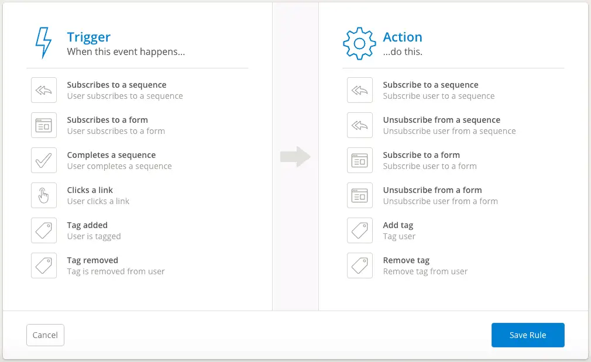The width and height of the screenshot is (591, 362).
Task: Click 'When this event happens...' subtitle
Action: coord(126,51)
